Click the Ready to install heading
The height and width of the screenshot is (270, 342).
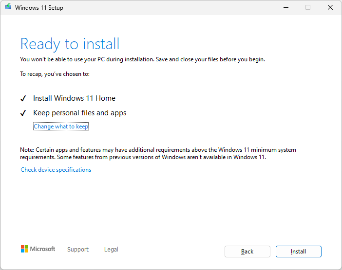click(x=70, y=44)
